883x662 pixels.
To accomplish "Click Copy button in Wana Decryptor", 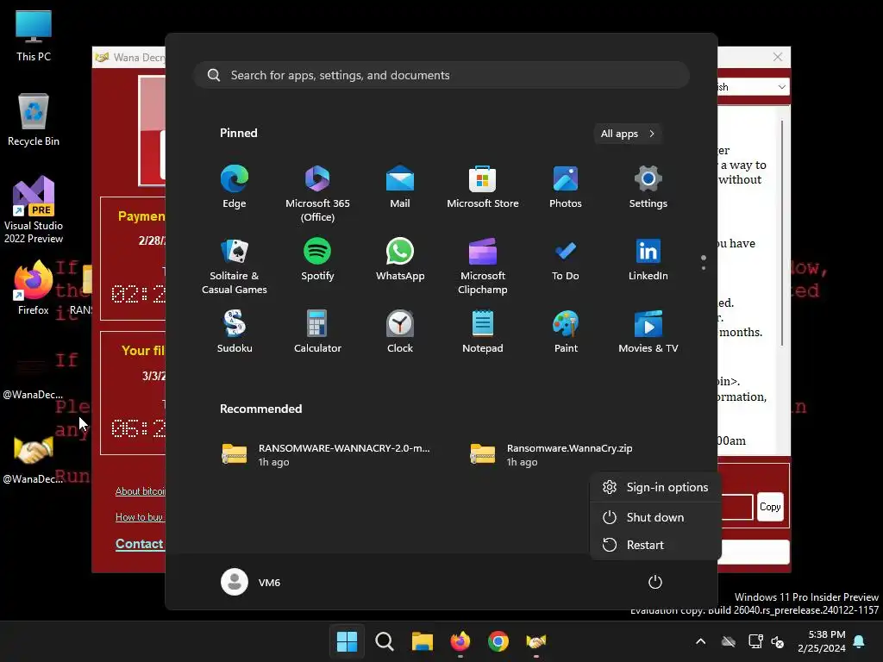I will [770, 507].
